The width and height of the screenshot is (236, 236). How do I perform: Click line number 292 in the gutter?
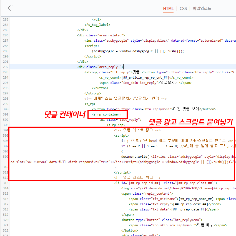6,67
